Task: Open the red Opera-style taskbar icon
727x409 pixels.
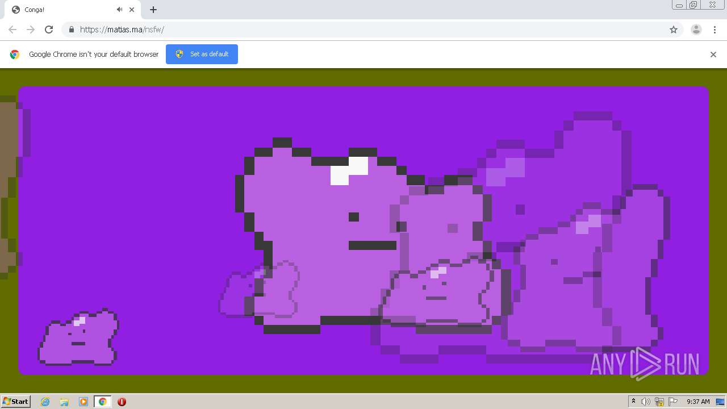Action: tap(122, 402)
